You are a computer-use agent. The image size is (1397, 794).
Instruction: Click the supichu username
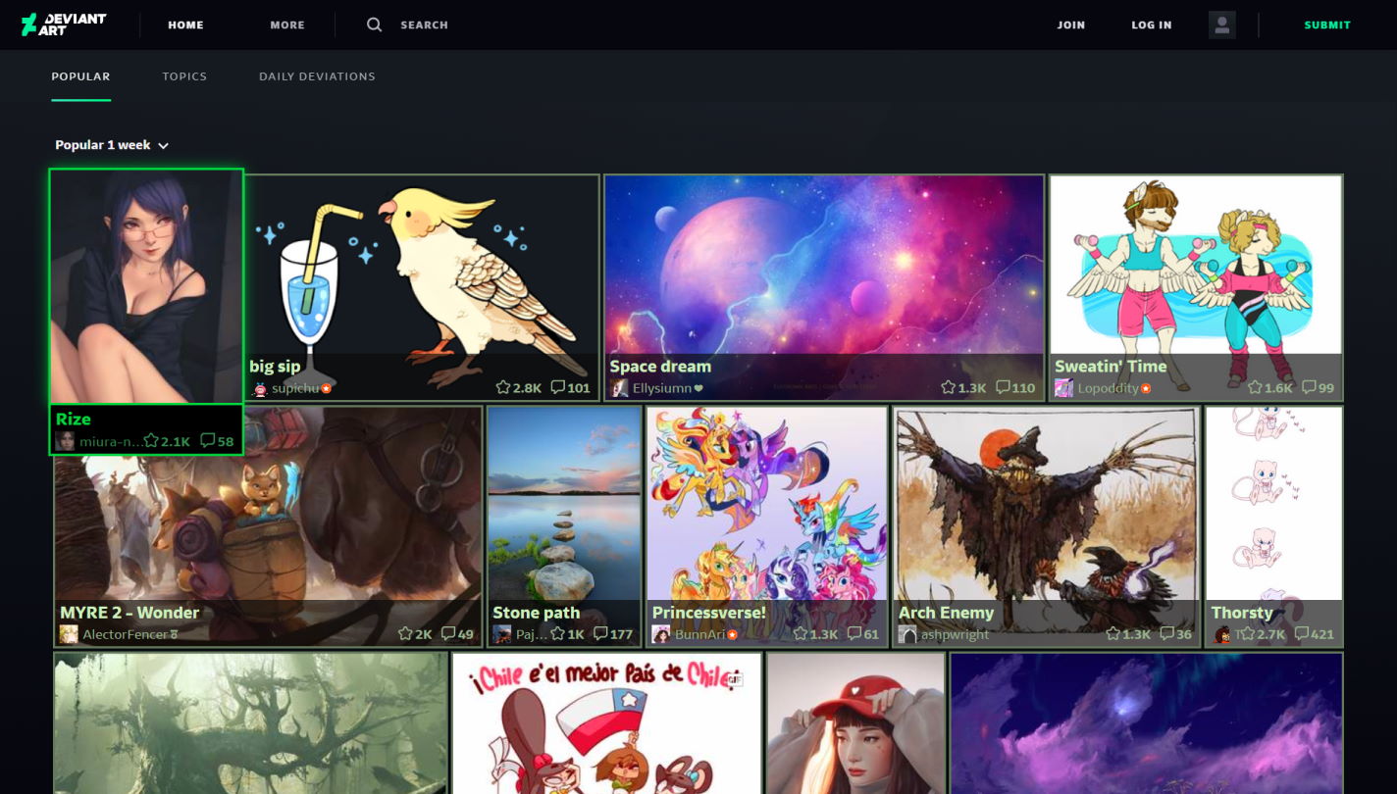[x=295, y=388]
